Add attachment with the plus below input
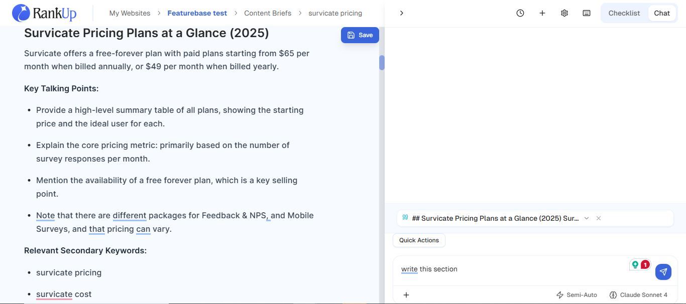Screen dimensions: 686x304 point(406,295)
